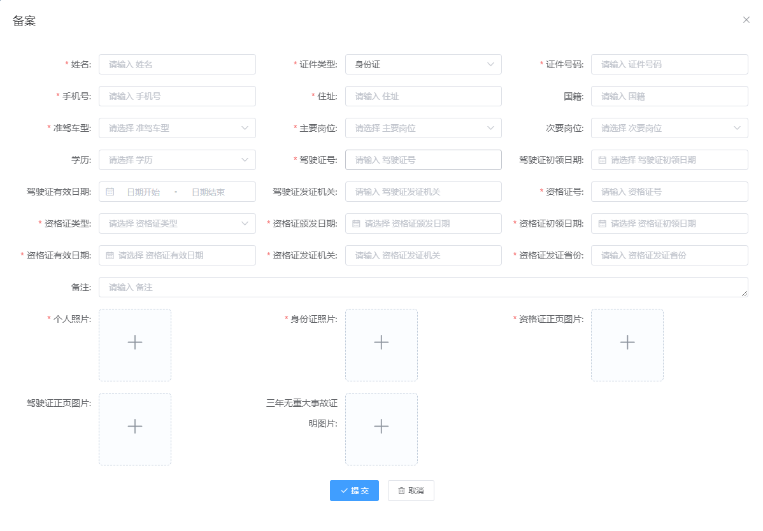Click plus icon to upload 个人照片

[134, 343]
